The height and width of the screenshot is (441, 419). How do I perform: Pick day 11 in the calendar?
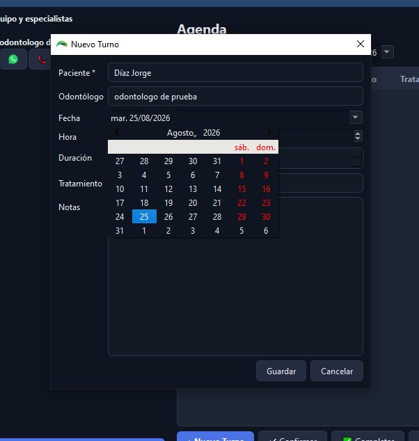pos(144,189)
